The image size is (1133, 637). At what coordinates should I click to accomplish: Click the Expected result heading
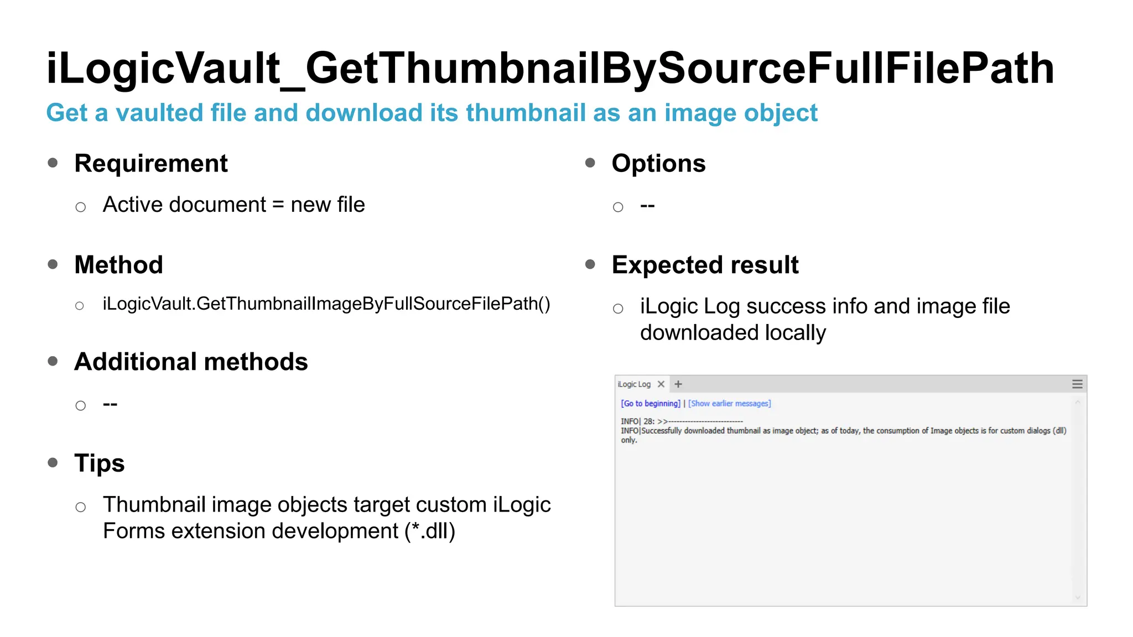(705, 265)
